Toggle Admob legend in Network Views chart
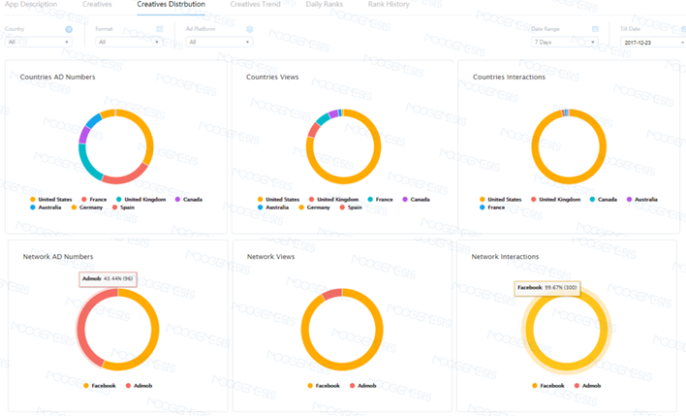The image size is (686, 416). [x=365, y=385]
